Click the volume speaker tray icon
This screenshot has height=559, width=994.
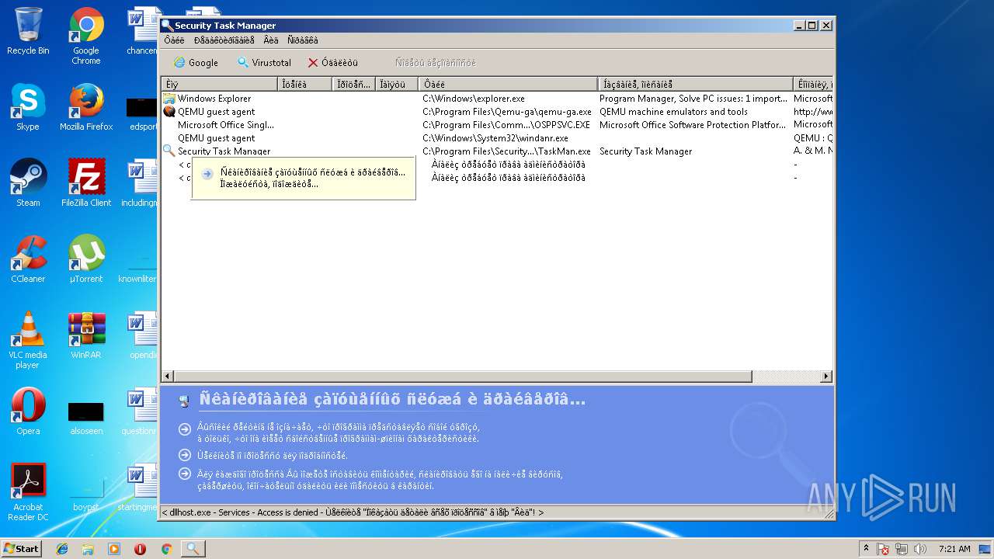tap(920, 549)
